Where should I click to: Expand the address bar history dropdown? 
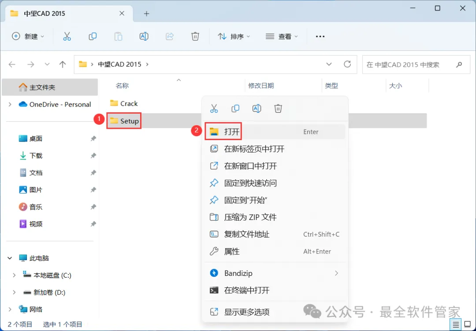pyautogui.click(x=329, y=64)
